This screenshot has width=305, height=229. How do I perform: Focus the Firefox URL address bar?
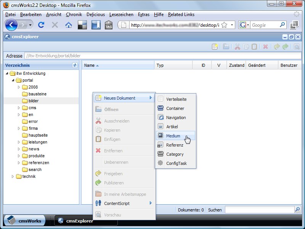point(175,25)
